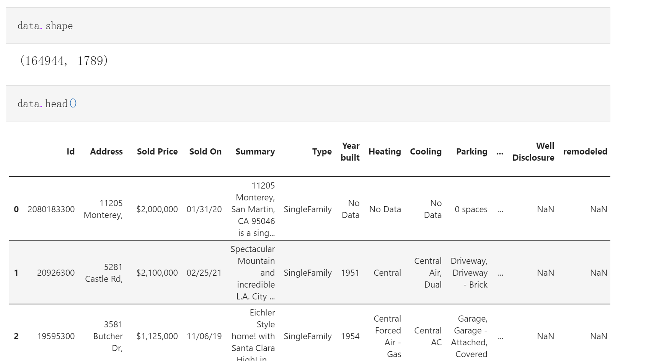Click the $2,100,000 sold price cell

pos(157,273)
